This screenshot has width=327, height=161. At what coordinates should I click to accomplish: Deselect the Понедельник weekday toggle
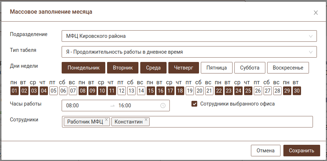tap(83, 68)
